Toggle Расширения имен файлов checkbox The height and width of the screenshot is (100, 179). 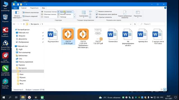tap(97, 14)
